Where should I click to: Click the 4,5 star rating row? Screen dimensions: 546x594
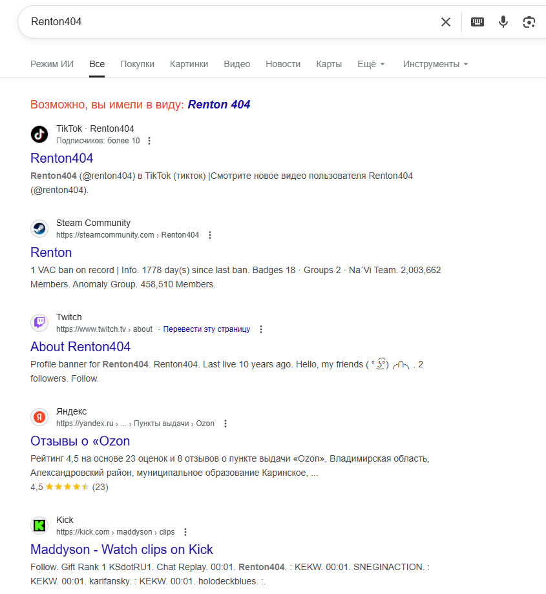point(69,487)
